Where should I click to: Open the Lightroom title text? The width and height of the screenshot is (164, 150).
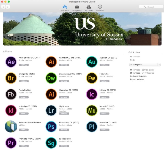click(64, 106)
